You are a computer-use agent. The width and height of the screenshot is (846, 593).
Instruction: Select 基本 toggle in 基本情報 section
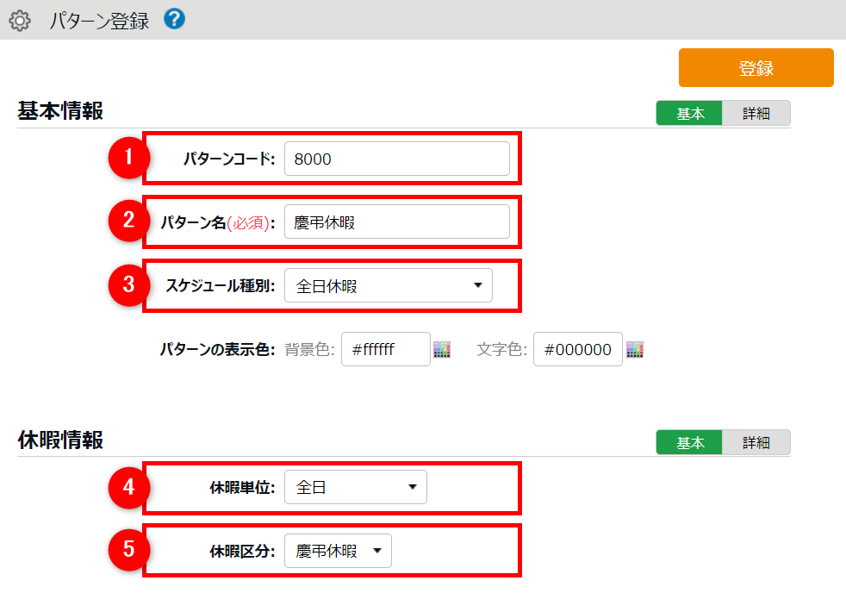[x=689, y=114]
